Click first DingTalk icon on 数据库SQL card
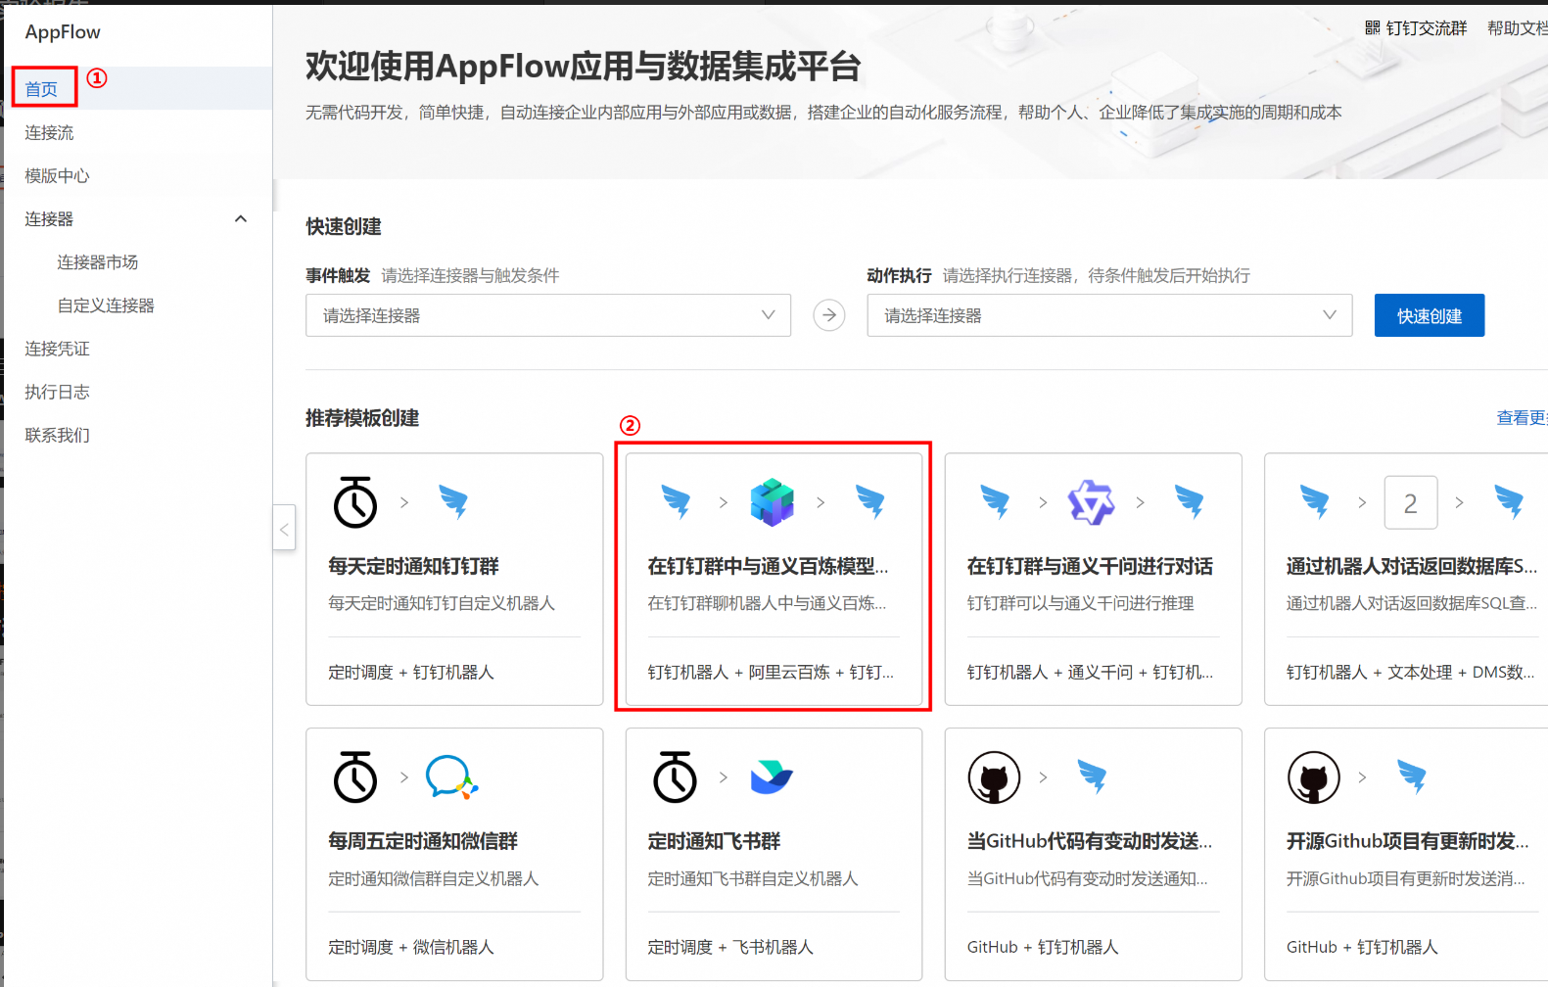 1315,501
